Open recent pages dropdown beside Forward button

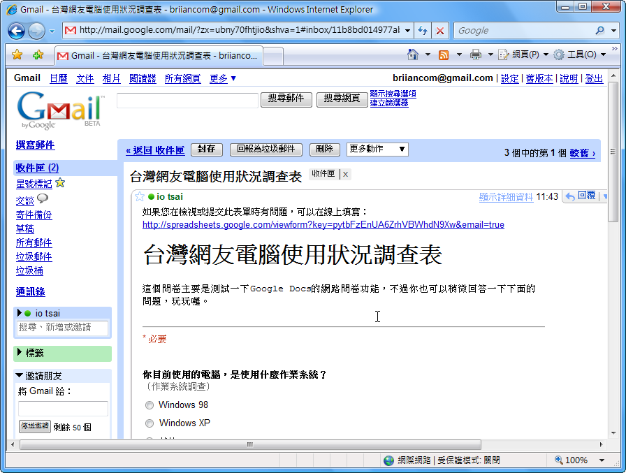point(52,31)
